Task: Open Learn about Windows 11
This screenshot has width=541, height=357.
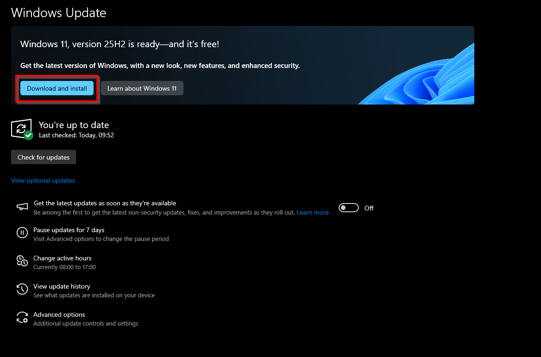Action: (142, 88)
